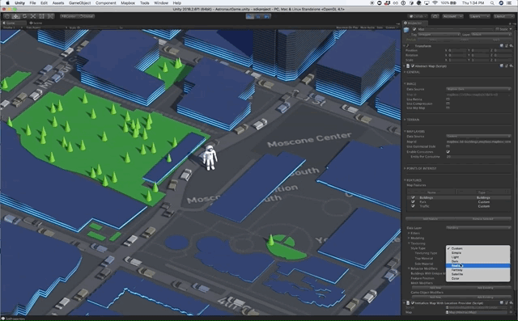Viewport: 518px width, 321px height.
Task: Click the Entity Per Coroutine field
Action: [x=478, y=157]
